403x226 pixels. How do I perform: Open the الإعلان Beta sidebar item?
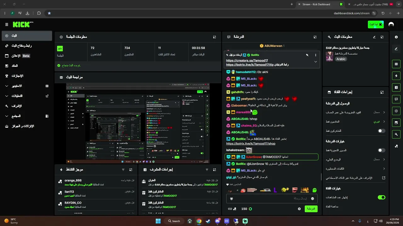26,56
